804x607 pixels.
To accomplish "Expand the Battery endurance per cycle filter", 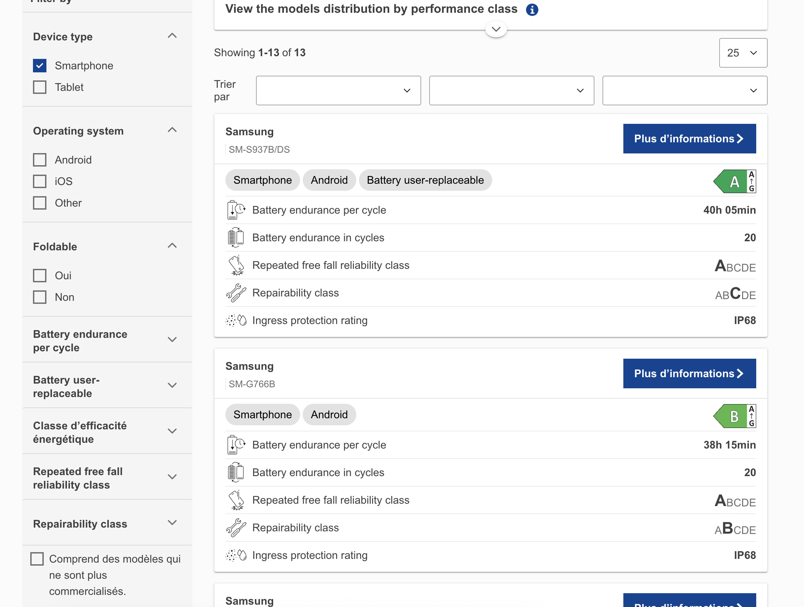I will tap(172, 340).
